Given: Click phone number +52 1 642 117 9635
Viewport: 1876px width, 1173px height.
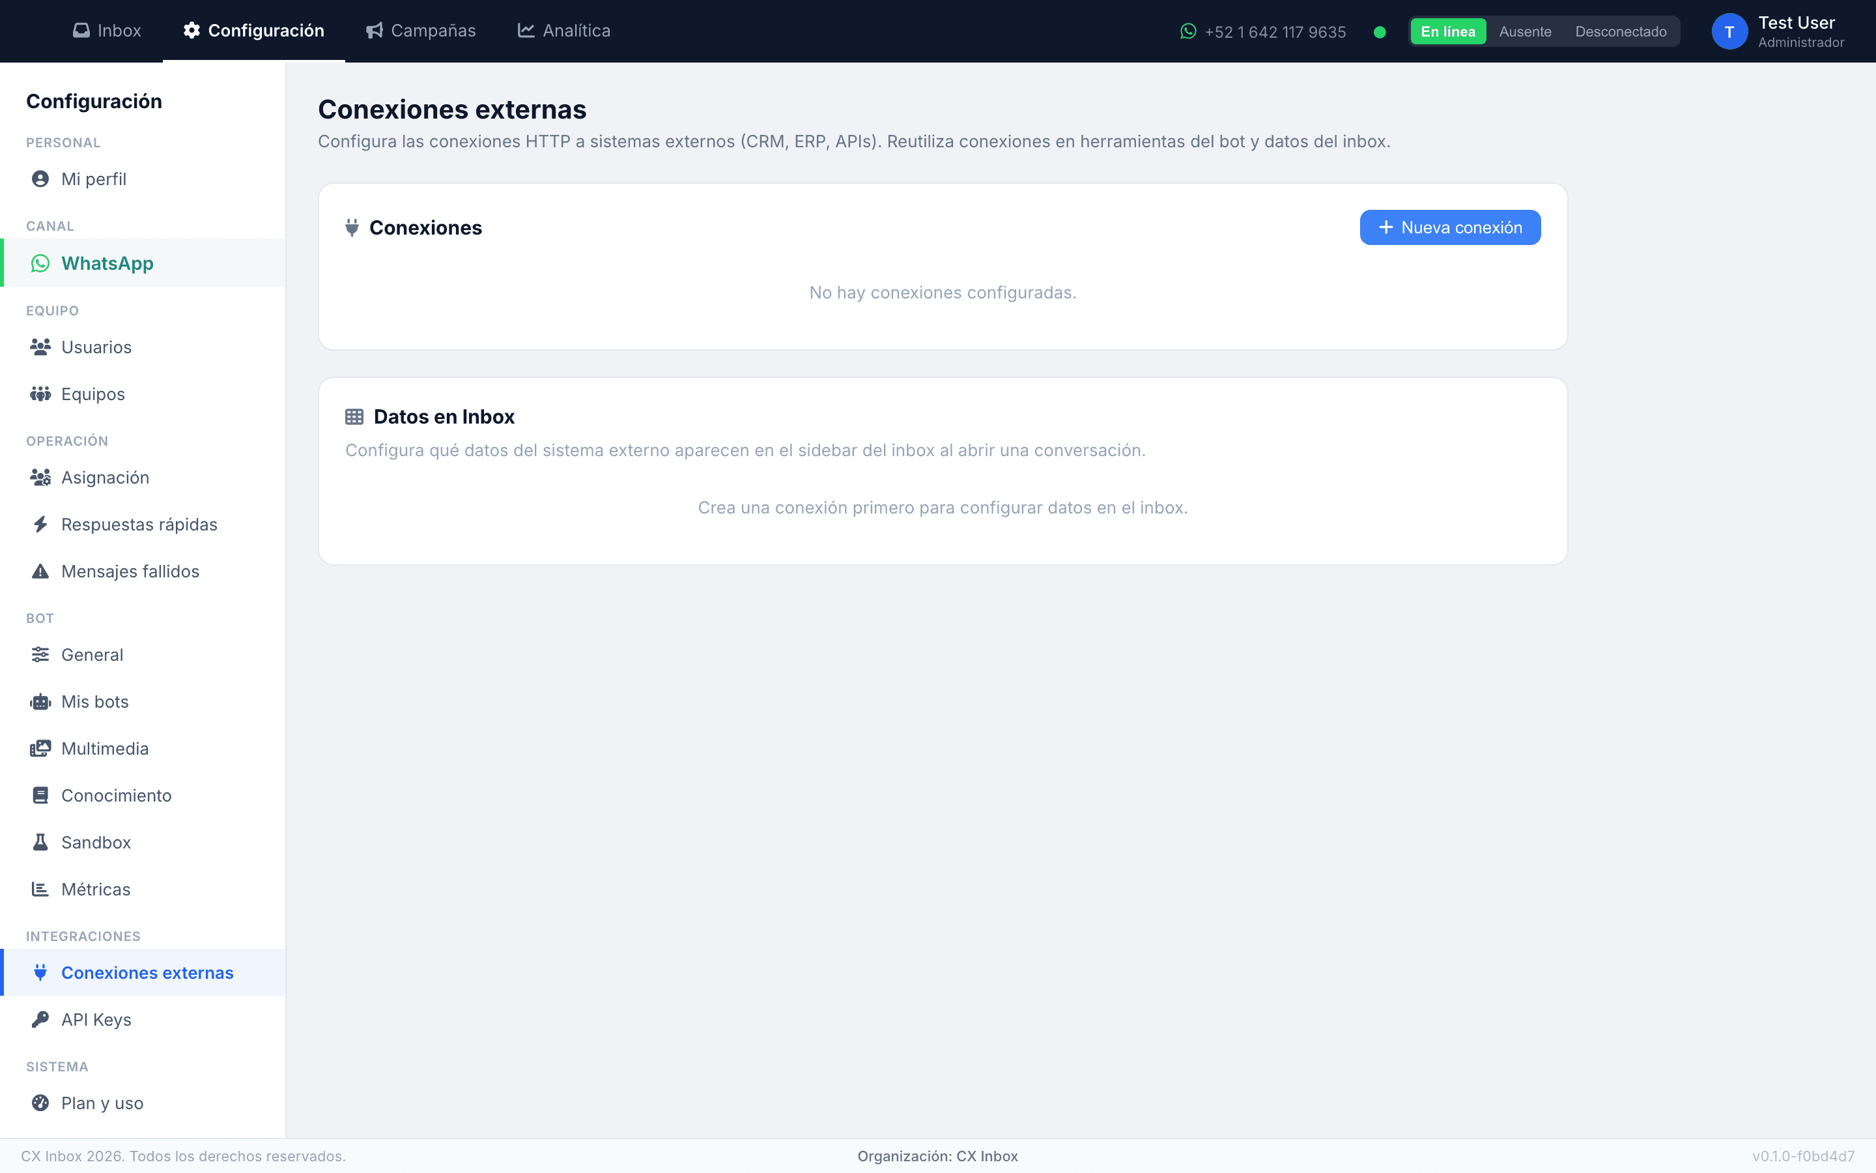Looking at the screenshot, I should click(x=1275, y=32).
